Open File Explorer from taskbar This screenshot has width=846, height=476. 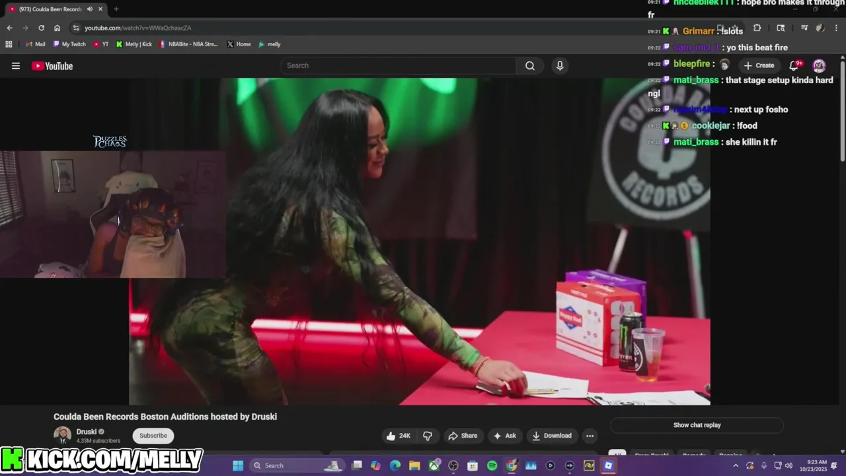click(x=414, y=465)
